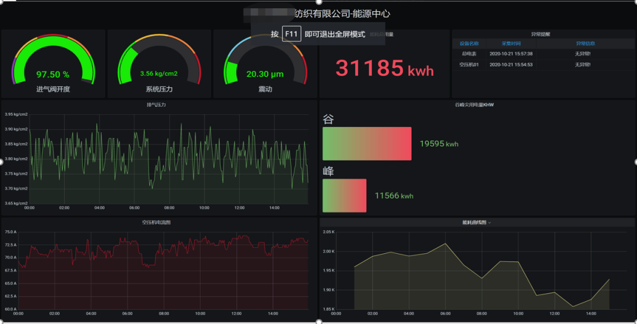Click the 进气阀开度 gauge showing 97.50 %
The width and height of the screenshot is (637, 324).
point(53,65)
